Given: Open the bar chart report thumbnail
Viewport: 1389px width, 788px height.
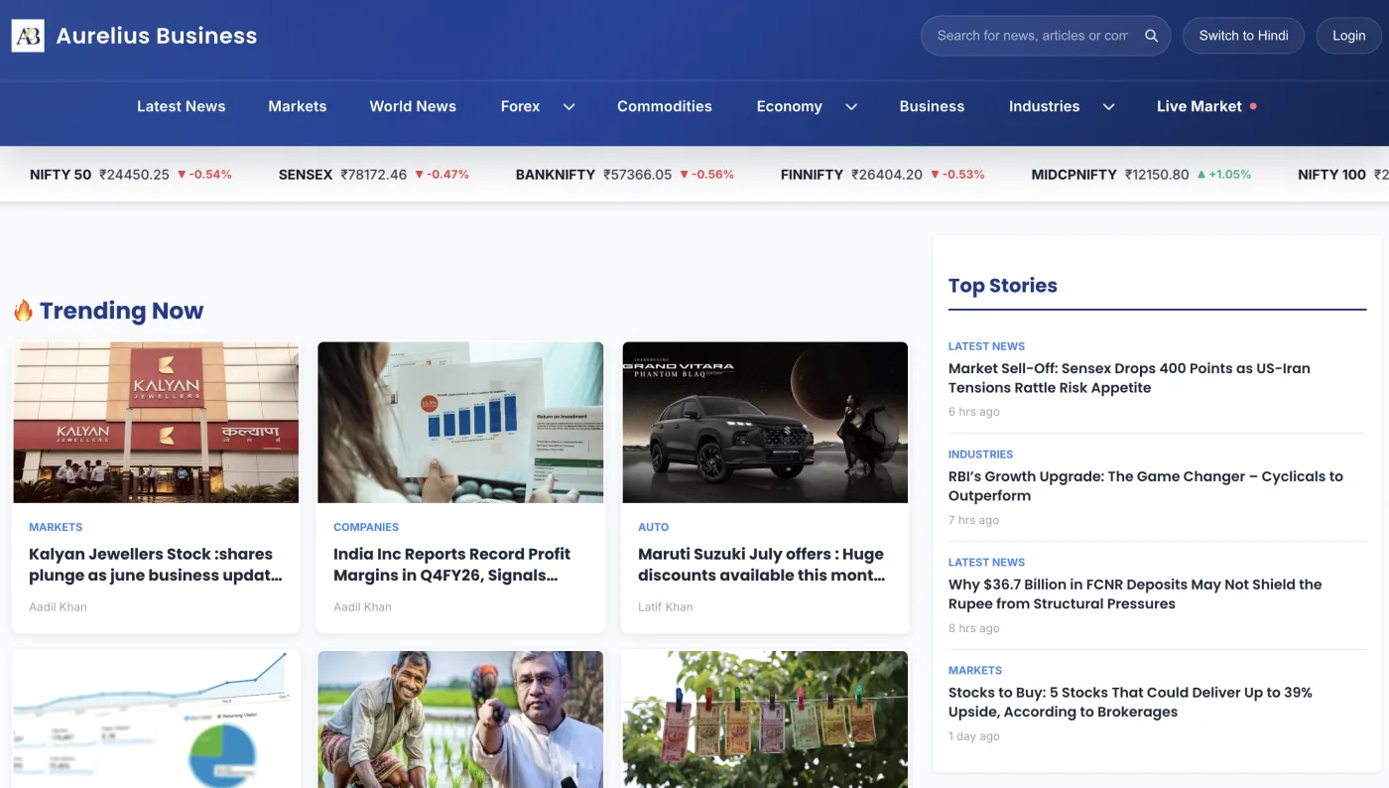Looking at the screenshot, I should (460, 423).
